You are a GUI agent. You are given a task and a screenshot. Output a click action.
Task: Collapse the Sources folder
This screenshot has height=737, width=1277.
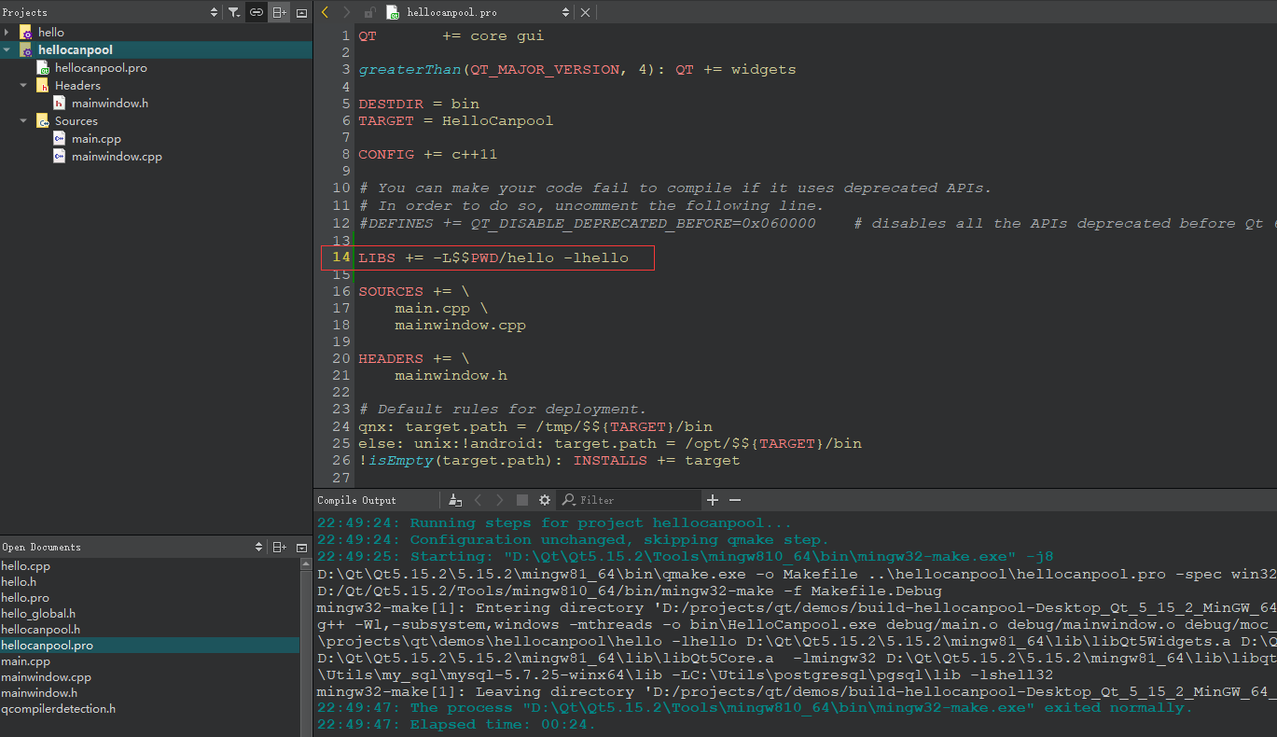[x=22, y=120]
